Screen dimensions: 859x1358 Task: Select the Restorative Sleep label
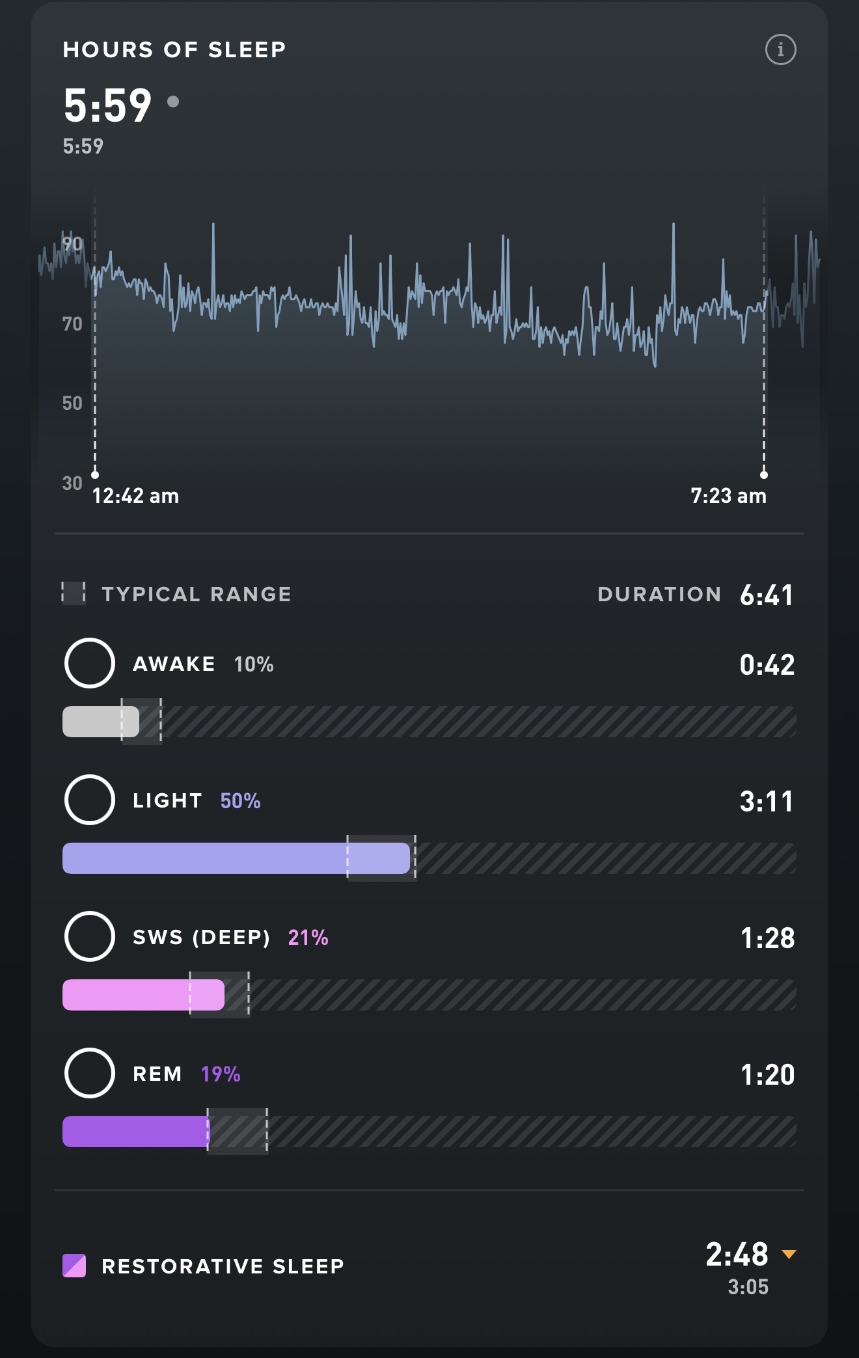coord(223,1266)
